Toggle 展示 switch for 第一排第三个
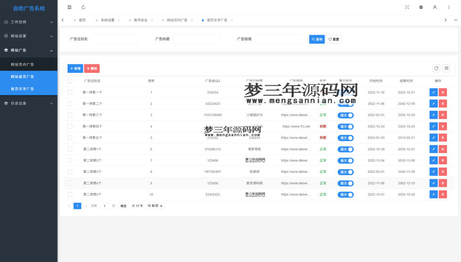The image size is (461, 262). 345,115
